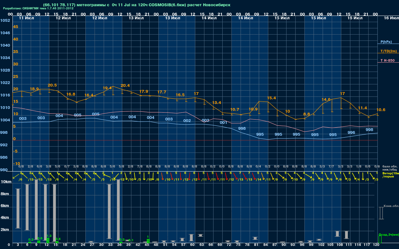Click the cloud amount value 0/4
This screenshot has height=249, width=399.
click(x=258, y=167)
